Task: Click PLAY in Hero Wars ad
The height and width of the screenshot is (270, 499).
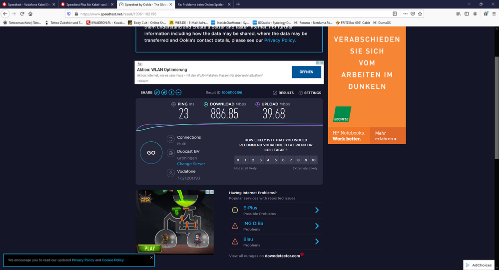Action: point(149,249)
